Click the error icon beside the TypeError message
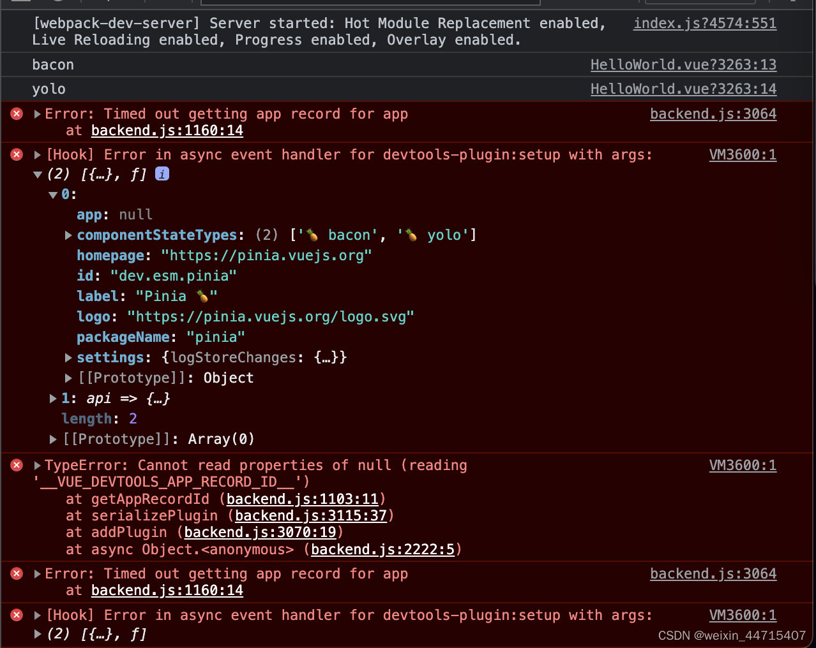The image size is (816, 648). pyautogui.click(x=16, y=465)
